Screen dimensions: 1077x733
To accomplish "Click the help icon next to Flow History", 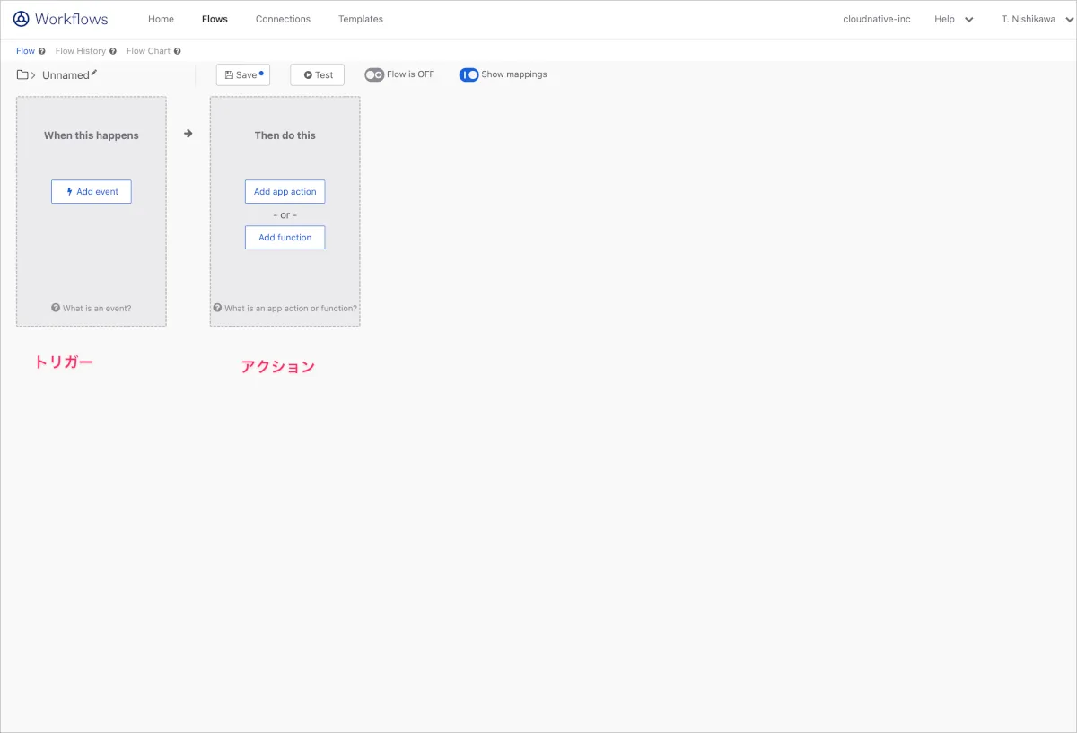I will [113, 51].
